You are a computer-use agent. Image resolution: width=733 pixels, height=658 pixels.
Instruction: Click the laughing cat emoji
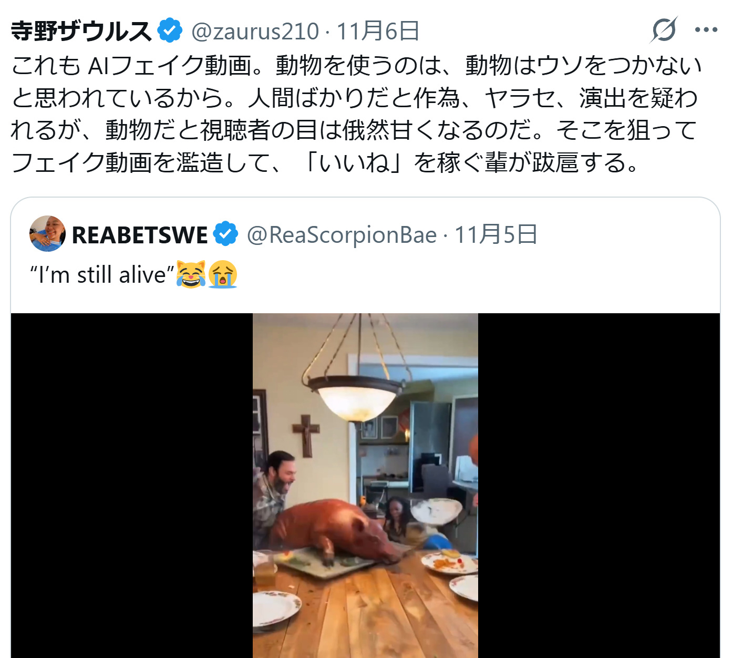tap(191, 274)
